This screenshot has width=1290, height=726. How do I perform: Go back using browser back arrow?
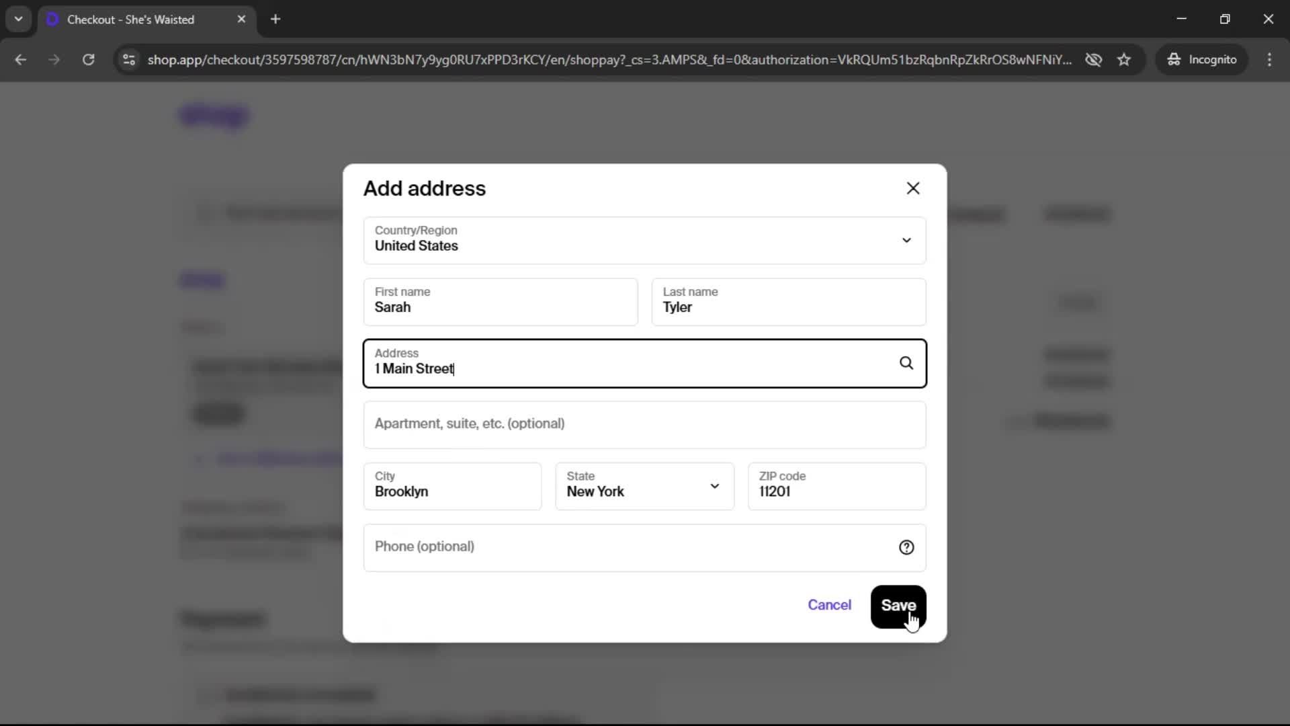tap(20, 59)
